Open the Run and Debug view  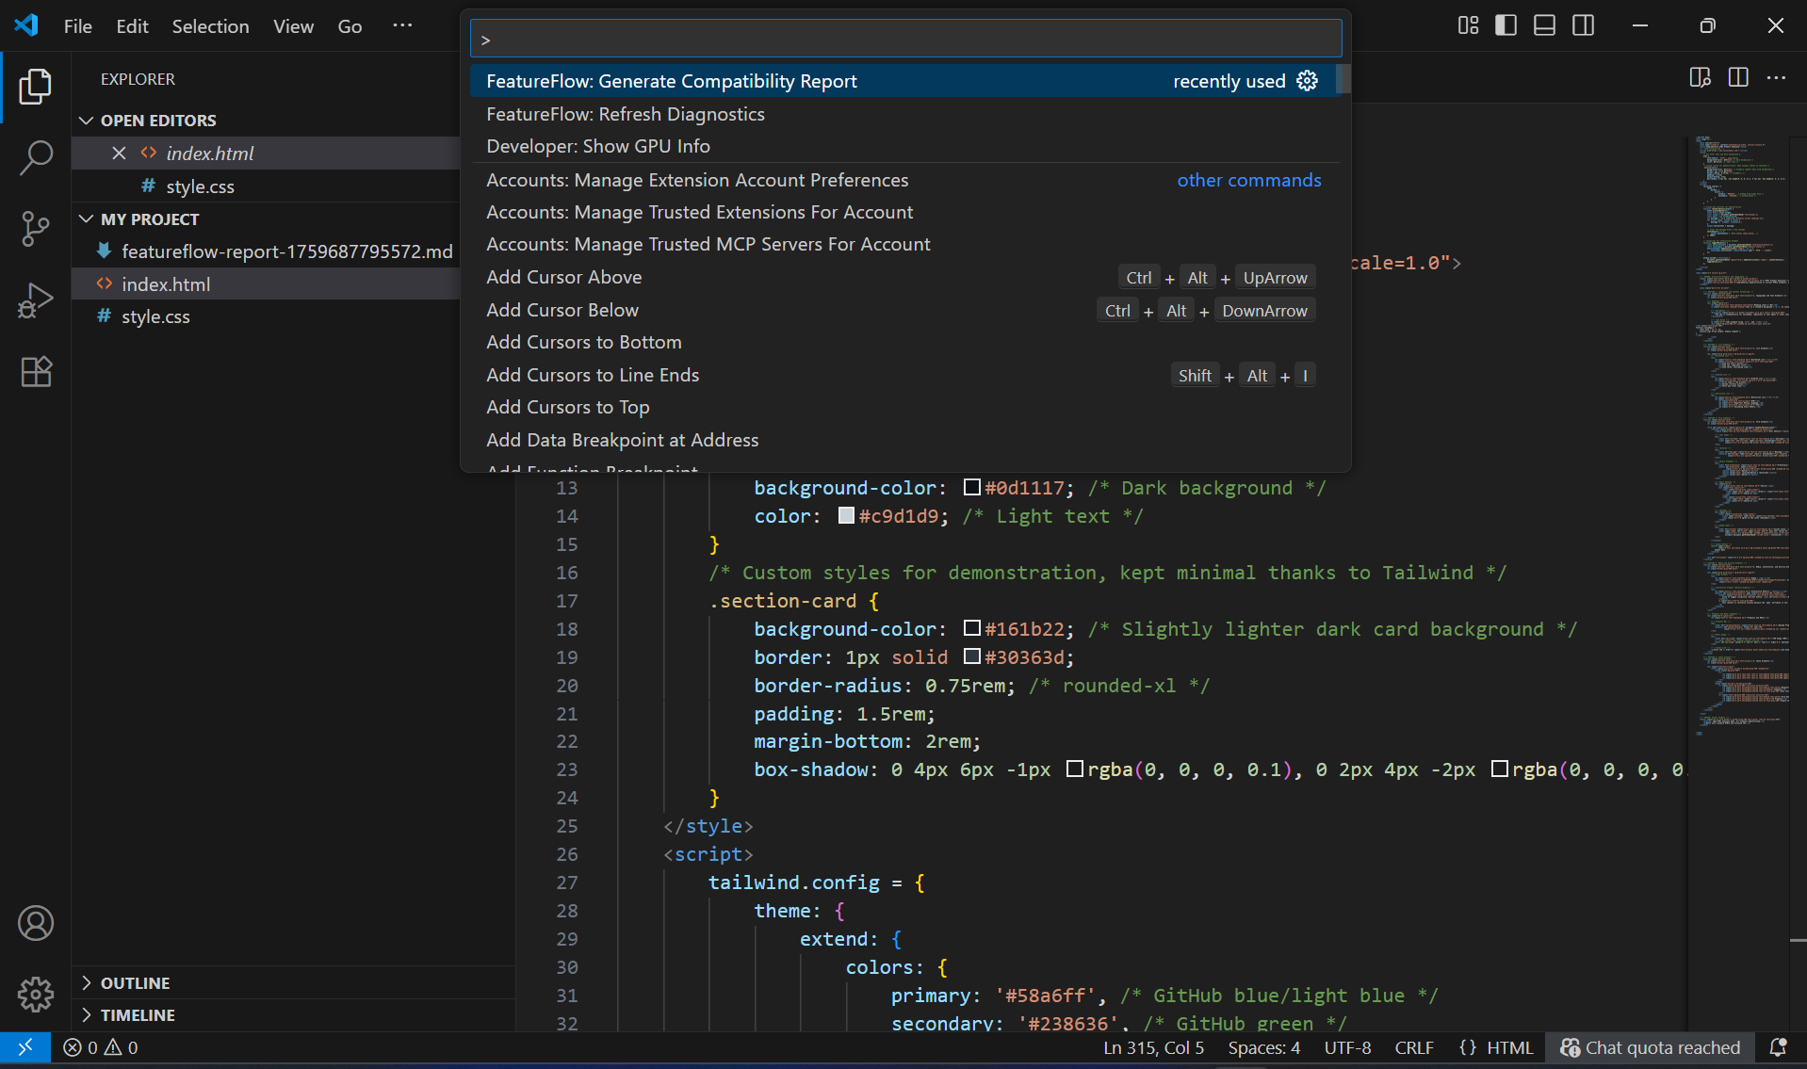click(x=36, y=300)
